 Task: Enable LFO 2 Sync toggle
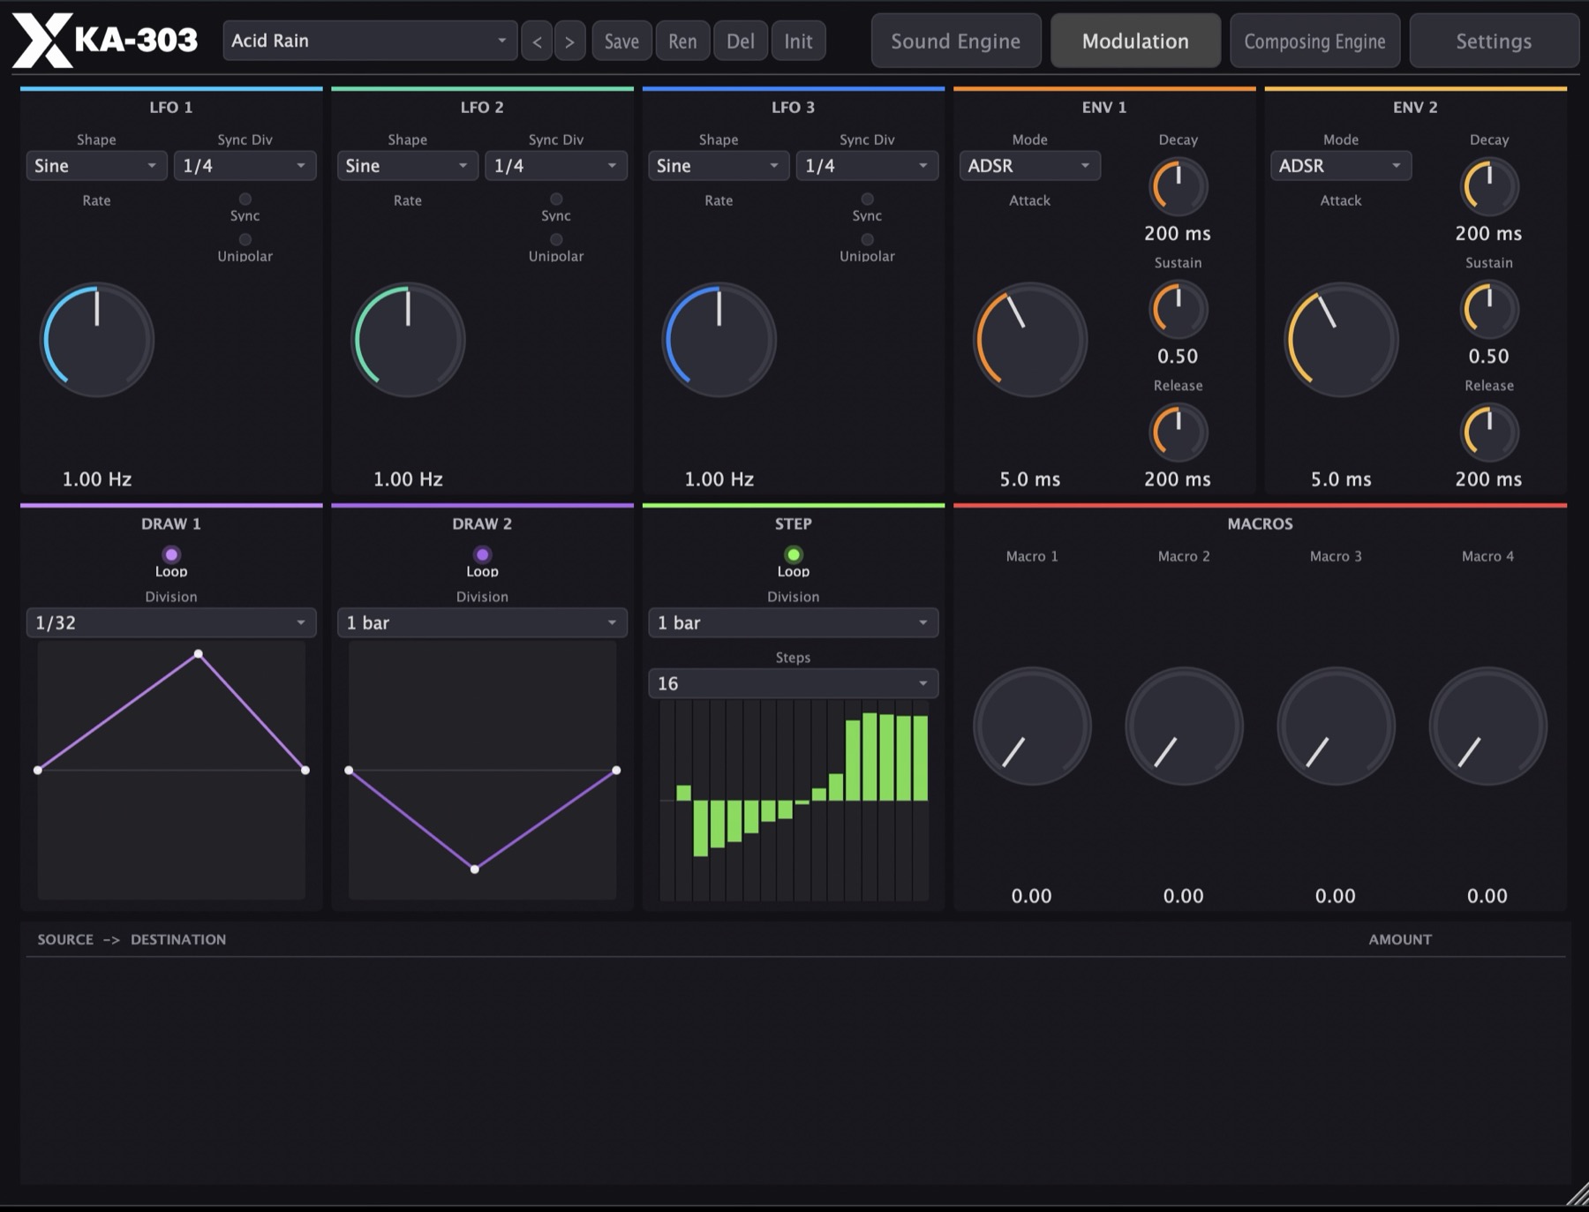point(556,199)
